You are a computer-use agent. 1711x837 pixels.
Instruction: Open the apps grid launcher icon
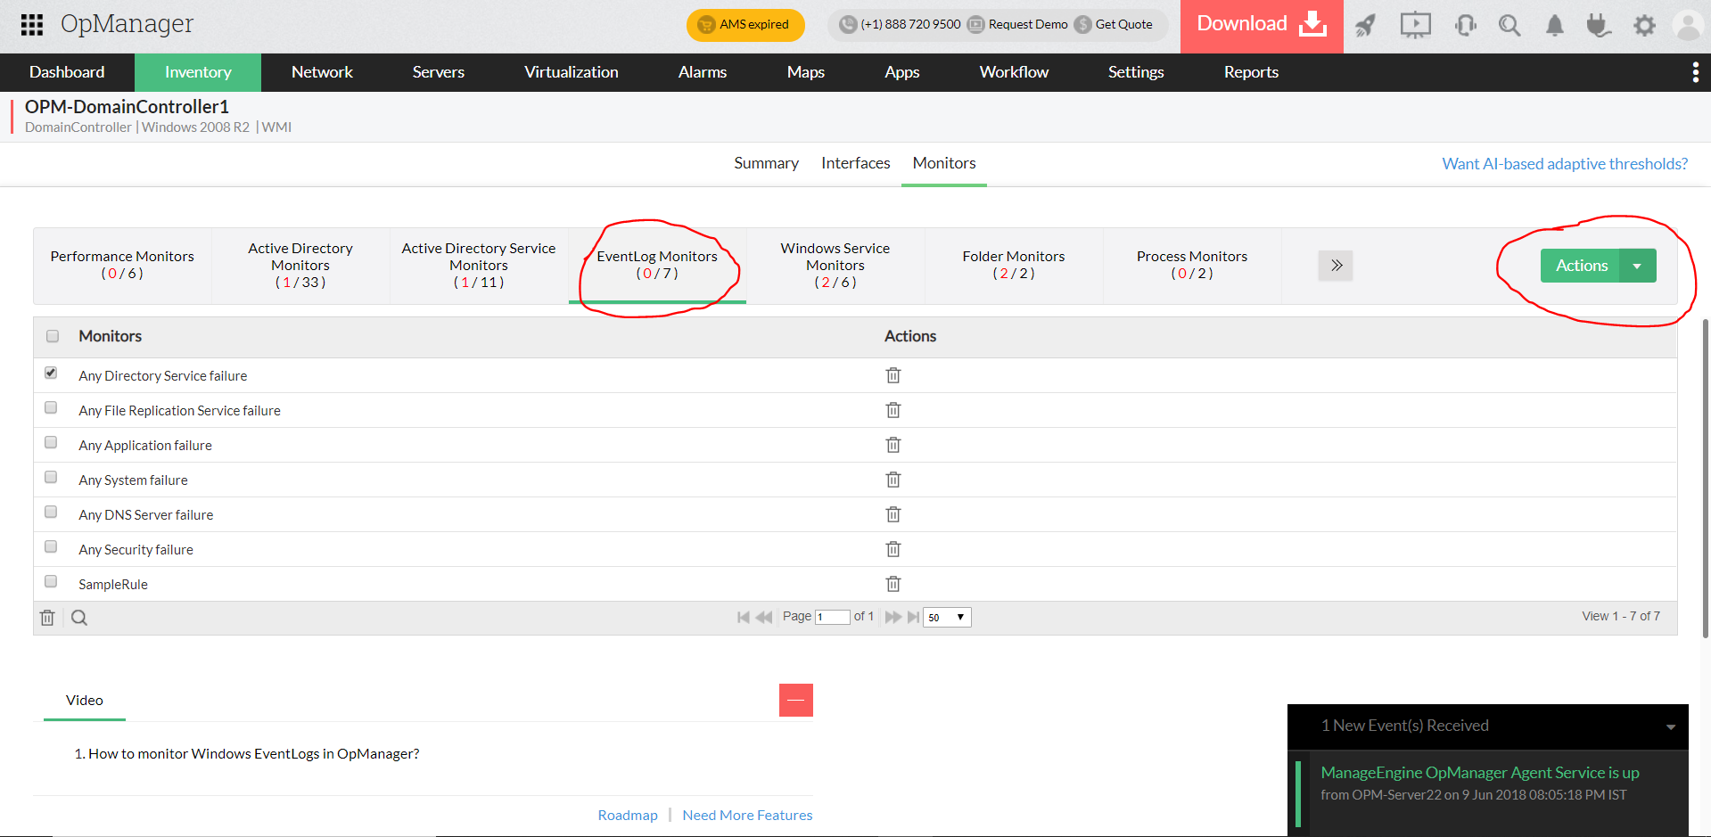coord(32,24)
